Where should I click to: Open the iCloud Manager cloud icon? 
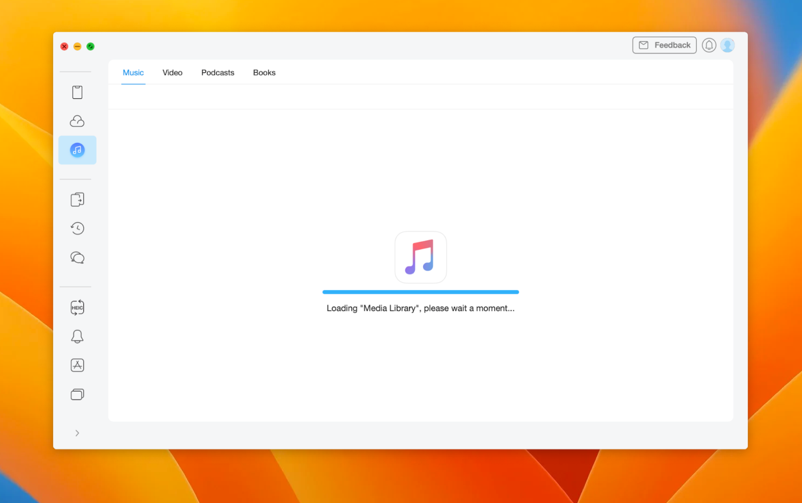[77, 121]
